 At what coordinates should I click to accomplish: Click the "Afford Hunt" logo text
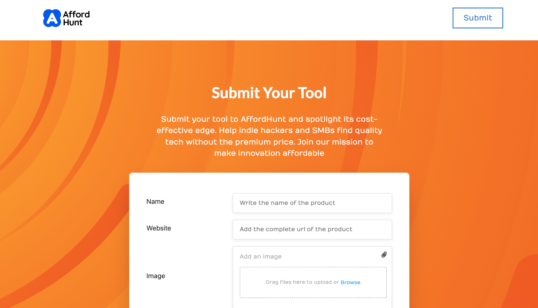coord(76,18)
